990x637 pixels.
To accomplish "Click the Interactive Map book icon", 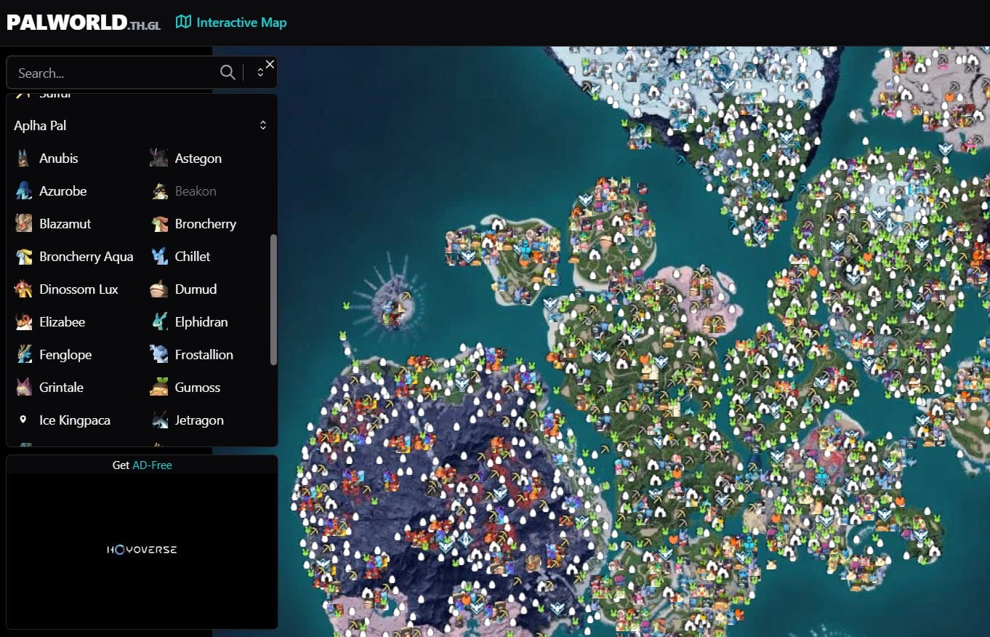I will click(183, 23).
